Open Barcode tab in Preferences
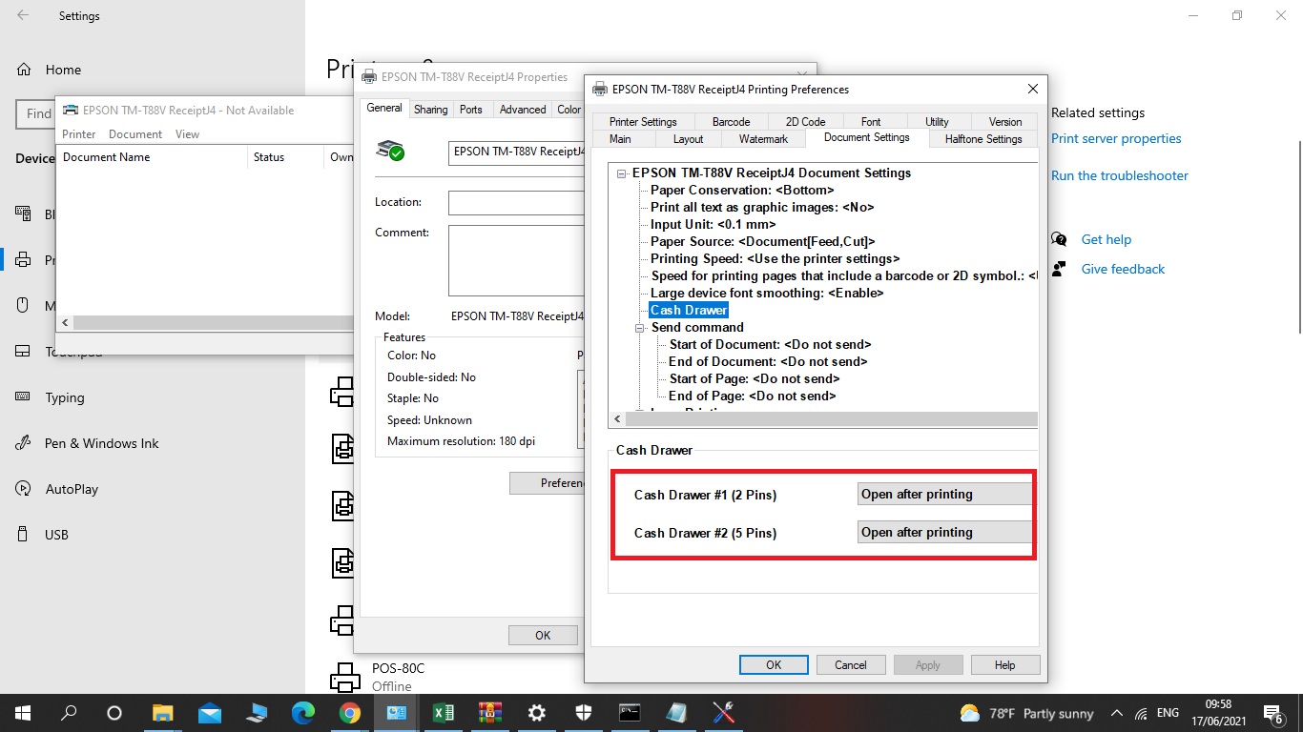This screenshot has width=1303, height=732. pyautogui.click(x=731, y=122)
